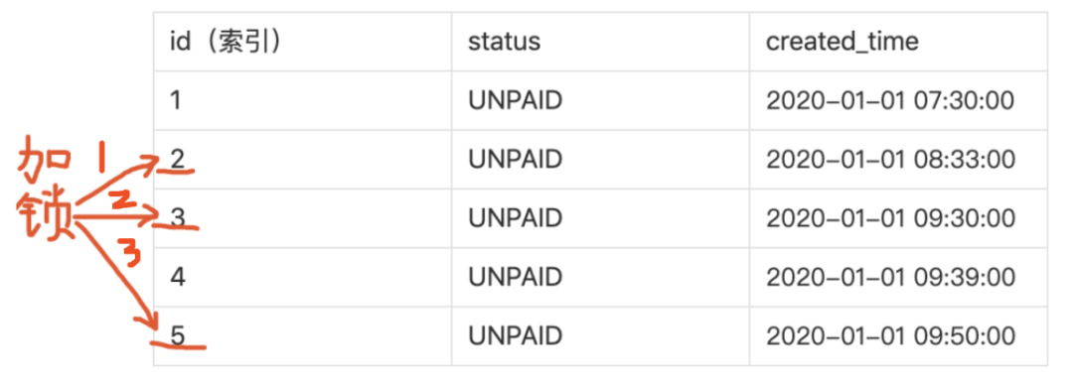Screen dimensions: 1073x386
Task: Select the underlined id value 3
Action: pos(177,218)
